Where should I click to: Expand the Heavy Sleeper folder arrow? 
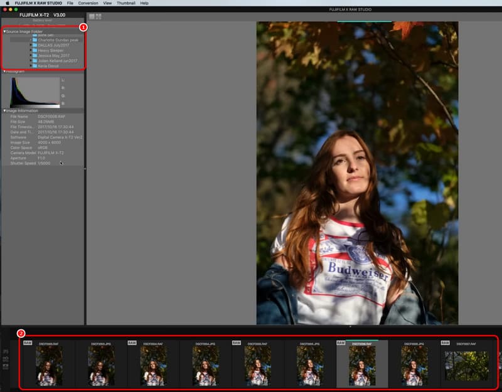(31, 50)
